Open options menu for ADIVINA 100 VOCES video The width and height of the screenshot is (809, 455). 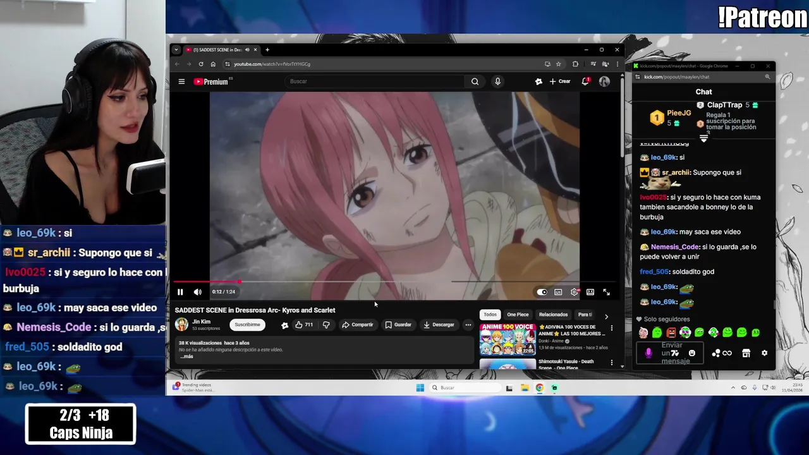tap(611, 329)
